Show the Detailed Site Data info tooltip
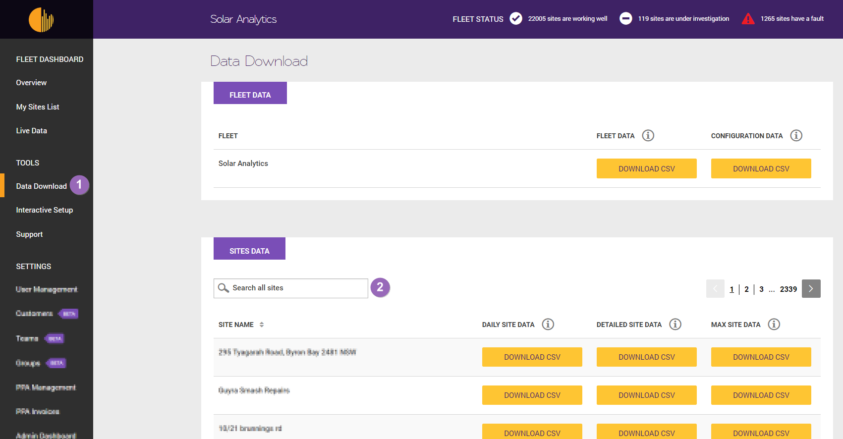The image size is (843, 439). pos(675,324)
